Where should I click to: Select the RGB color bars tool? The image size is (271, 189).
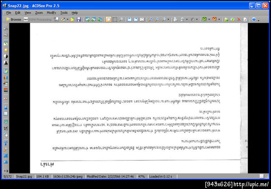pos(6,77)
